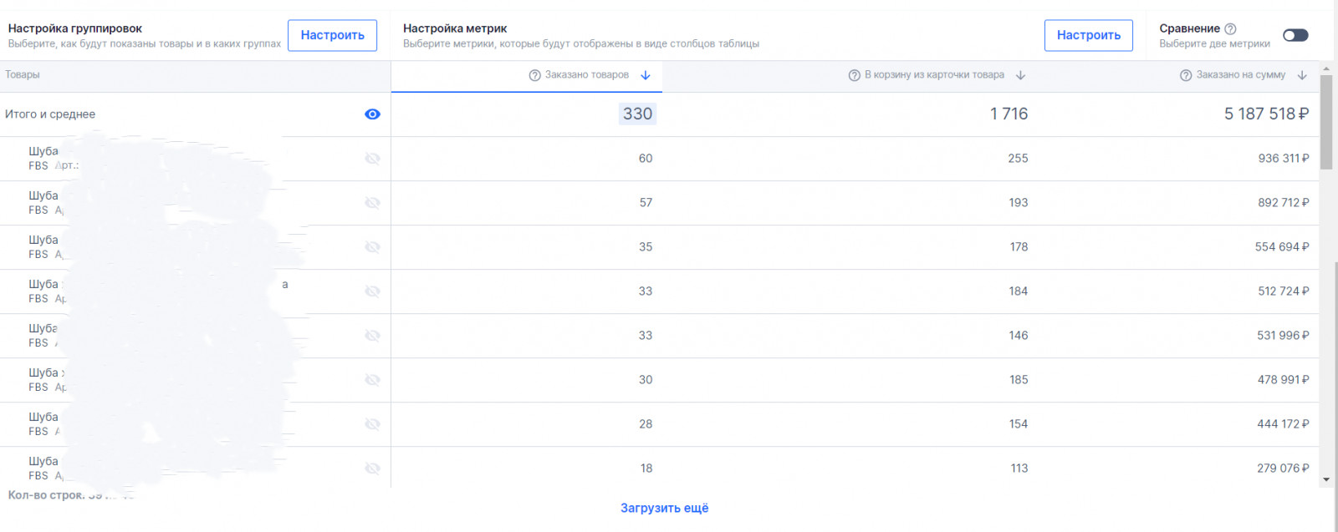Toggle crossed-eye icon in row with 18 orders
Viewport: 1338px width, 532px height.
[x=373, y=469]
